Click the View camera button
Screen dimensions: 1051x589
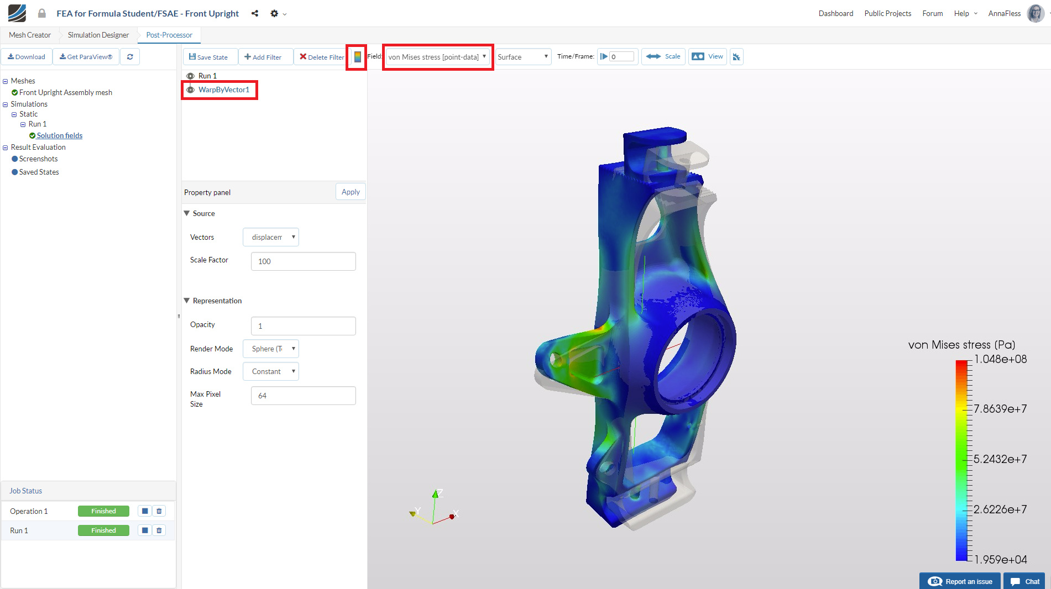tap(708, 56)
